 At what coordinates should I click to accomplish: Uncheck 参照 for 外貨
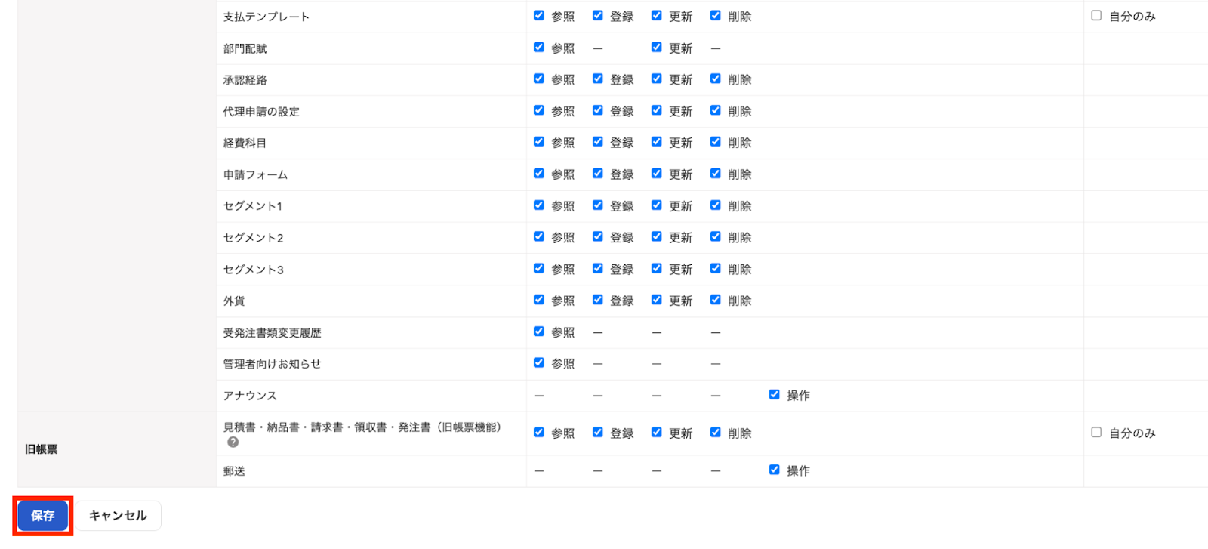539,300
